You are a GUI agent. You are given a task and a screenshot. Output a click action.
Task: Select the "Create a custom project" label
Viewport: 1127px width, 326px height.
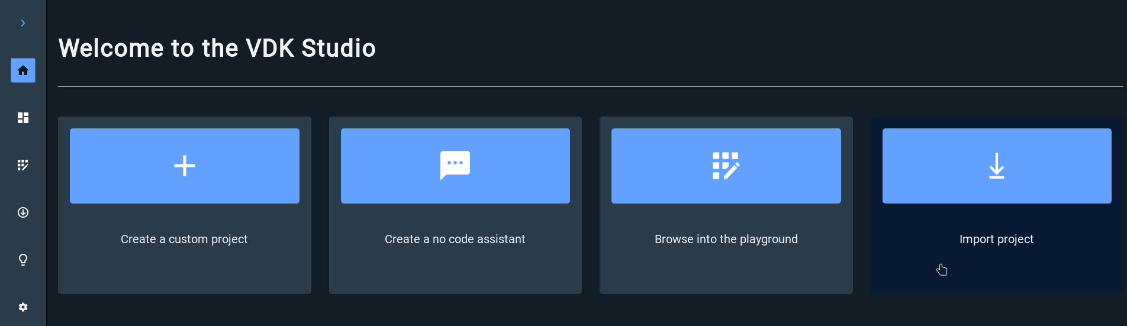[x=184, y=239]
